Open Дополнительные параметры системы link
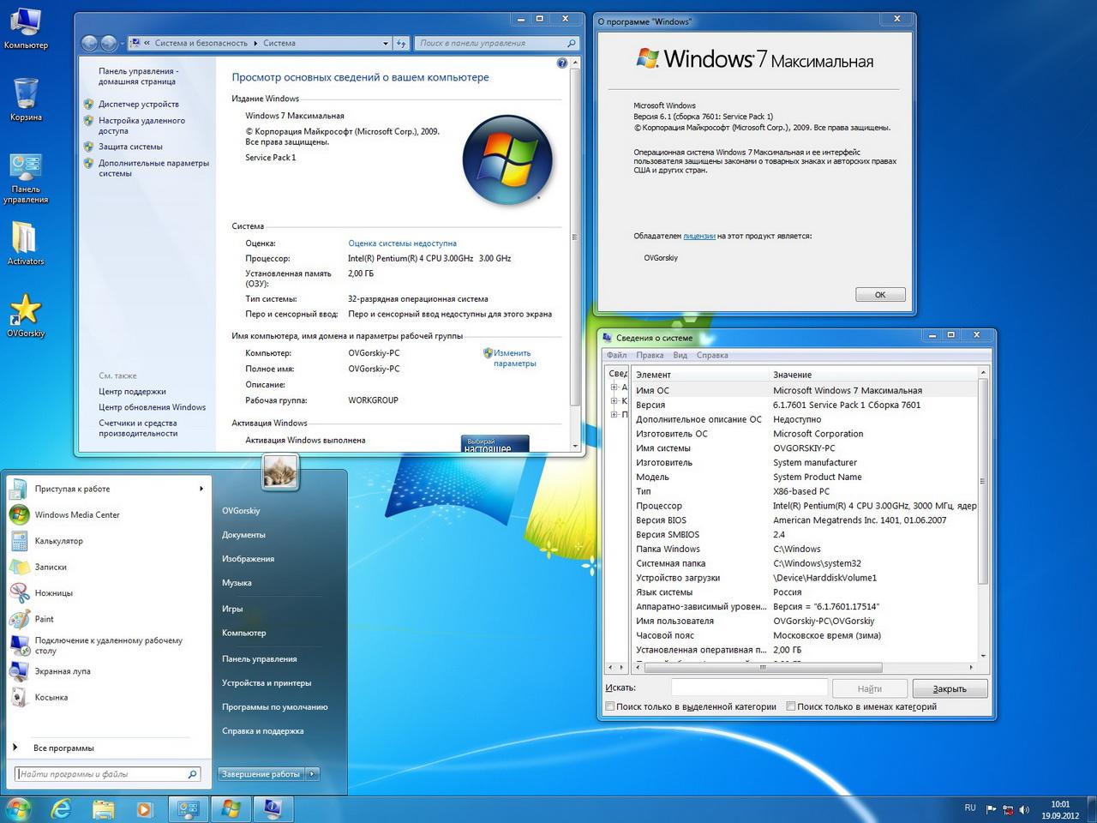The image size is (1097, 823). tap(153, 168)
